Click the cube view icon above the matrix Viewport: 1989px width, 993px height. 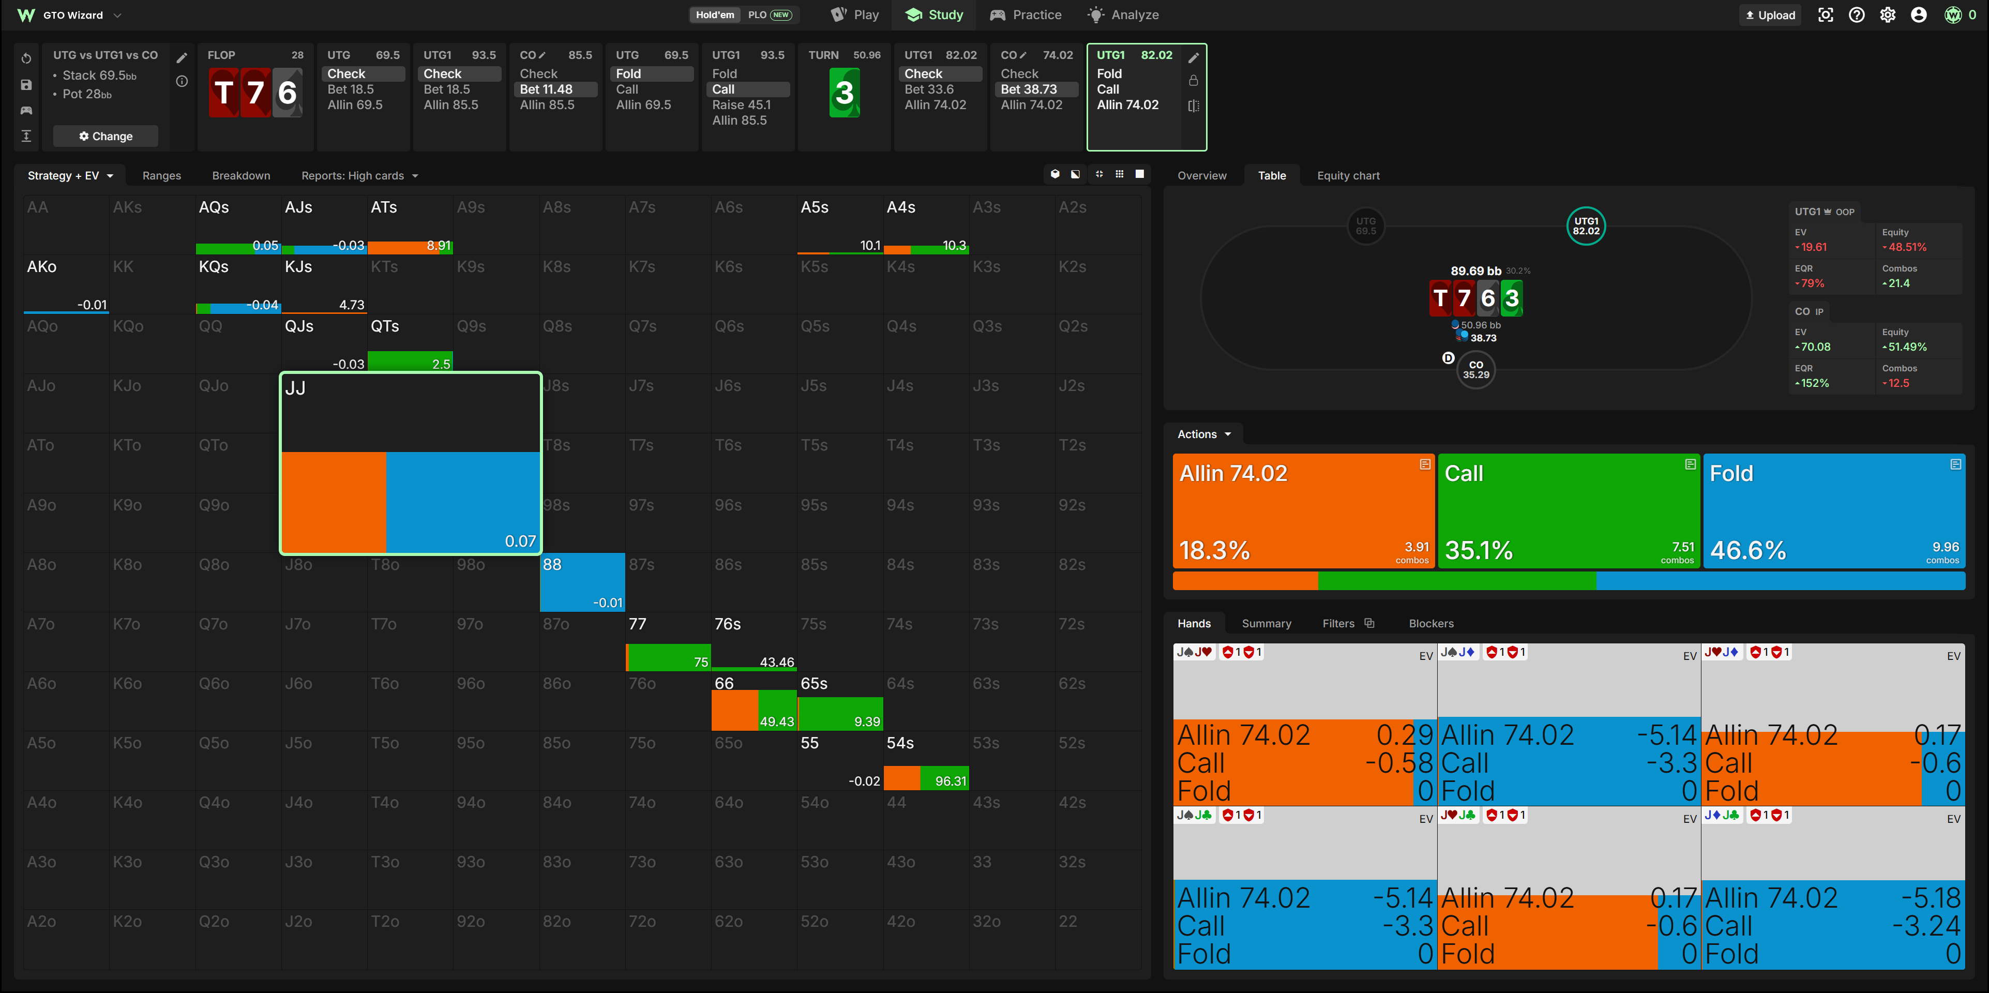1054,174
